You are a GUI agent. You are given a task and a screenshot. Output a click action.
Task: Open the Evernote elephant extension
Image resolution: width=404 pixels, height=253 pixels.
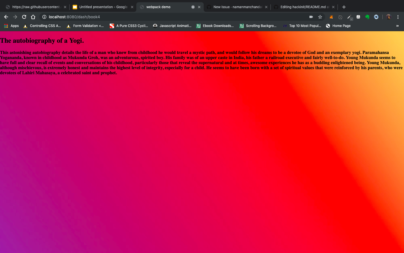(x=367, y=17)
